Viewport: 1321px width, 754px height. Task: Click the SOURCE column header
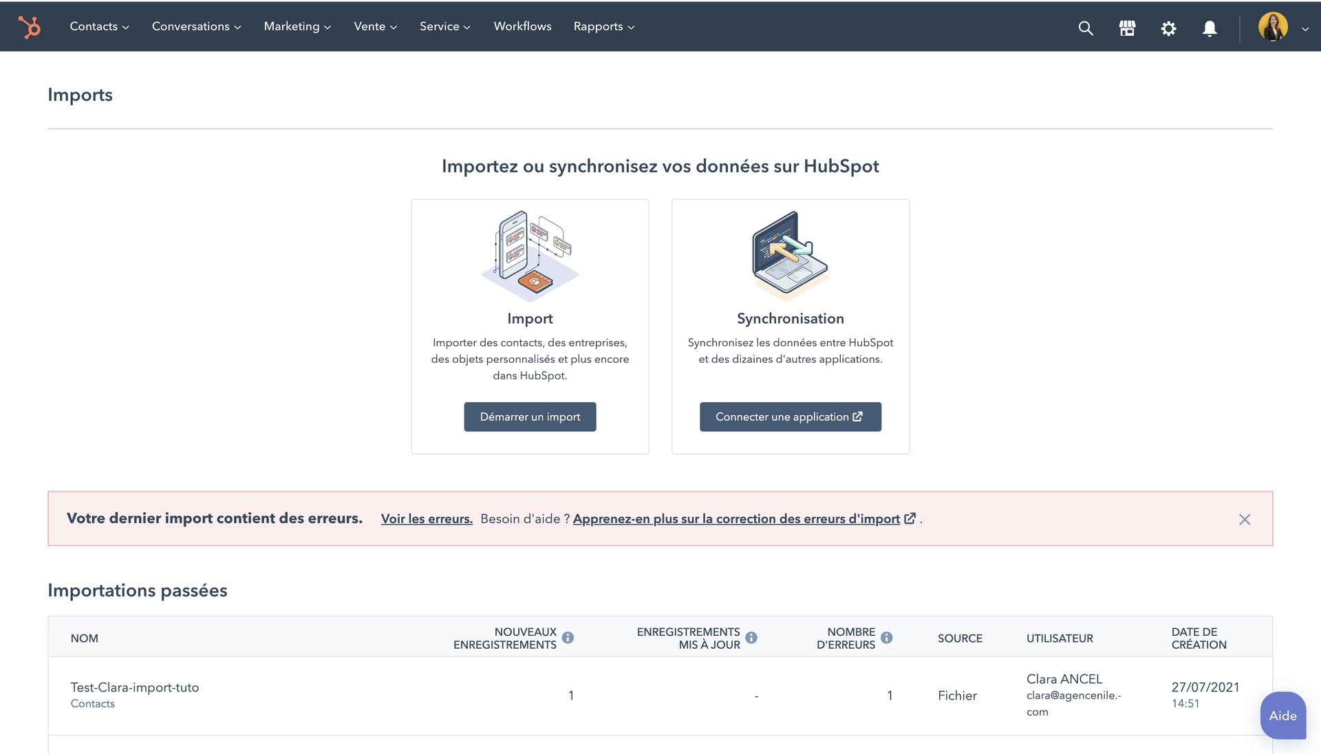(960, 639)
